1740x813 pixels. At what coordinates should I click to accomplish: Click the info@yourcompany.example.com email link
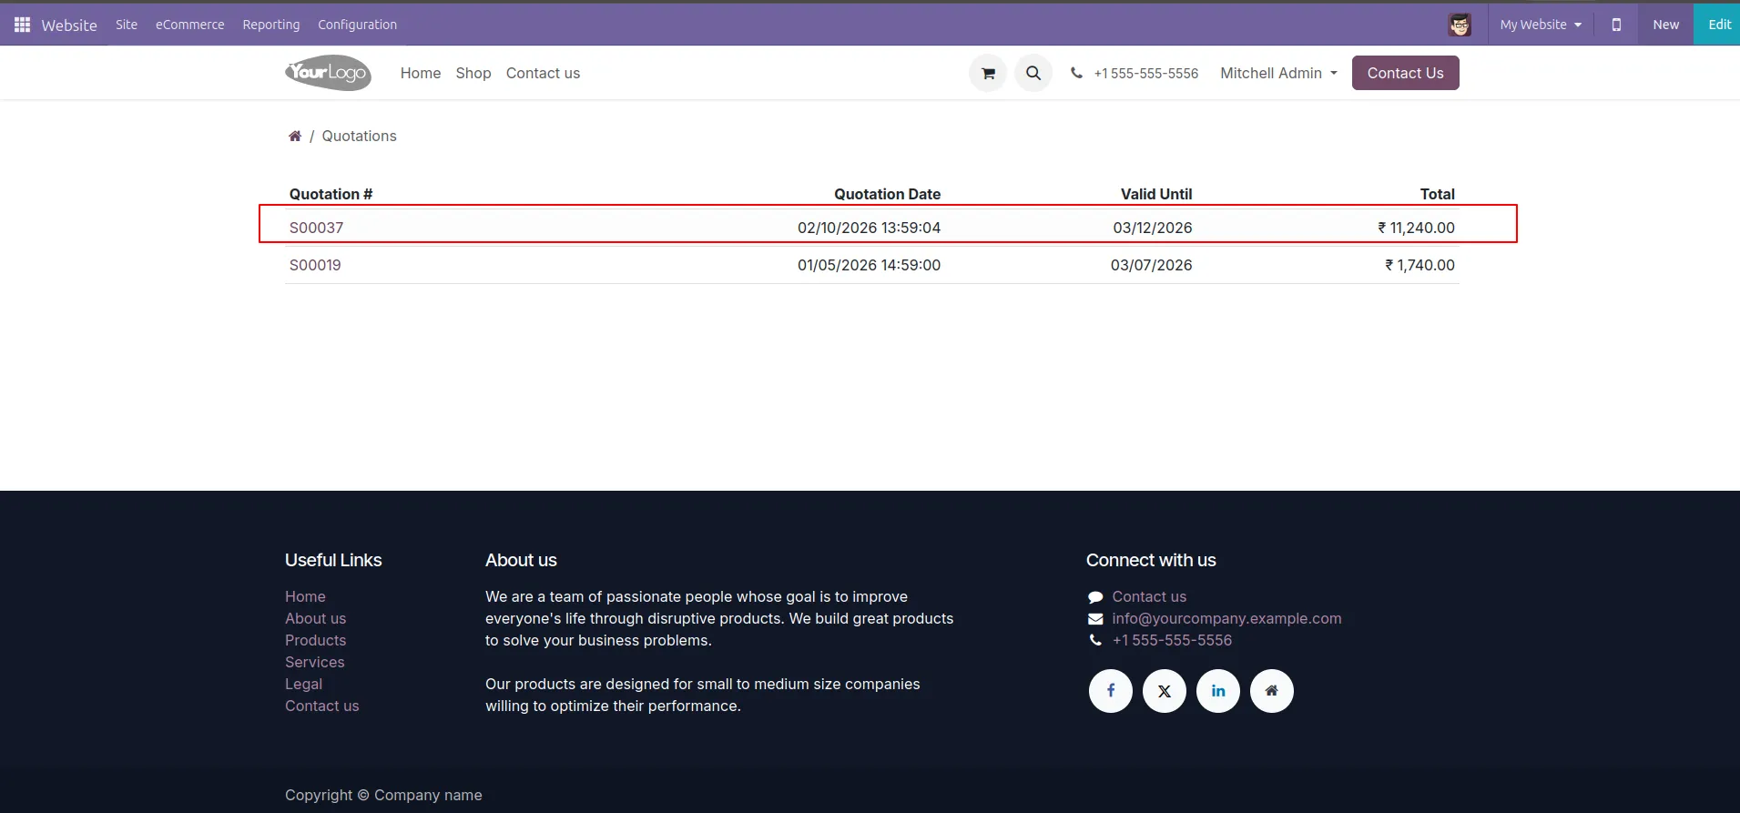pyautogui.click(x=1226, y=618)
